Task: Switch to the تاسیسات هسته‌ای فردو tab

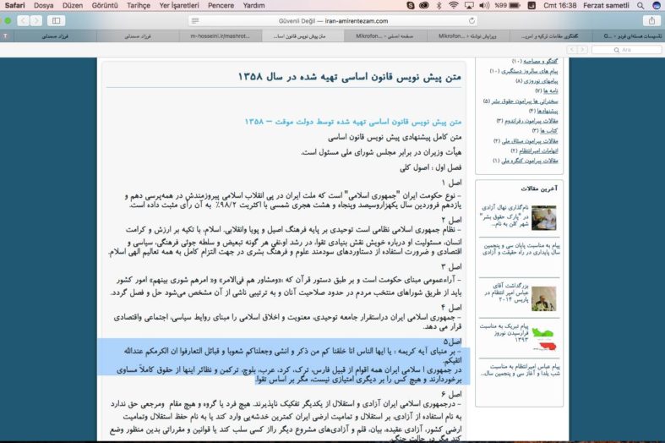Action: 629,36
